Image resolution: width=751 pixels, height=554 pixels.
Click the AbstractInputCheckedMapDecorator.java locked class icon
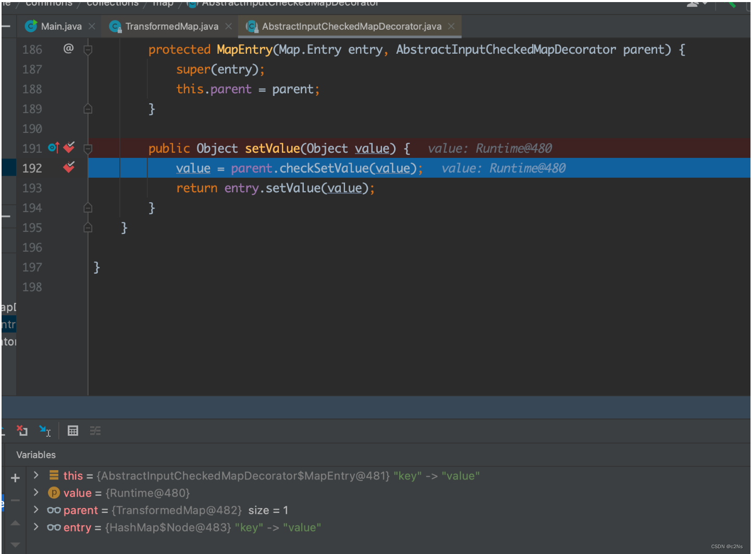click(252, 26)
